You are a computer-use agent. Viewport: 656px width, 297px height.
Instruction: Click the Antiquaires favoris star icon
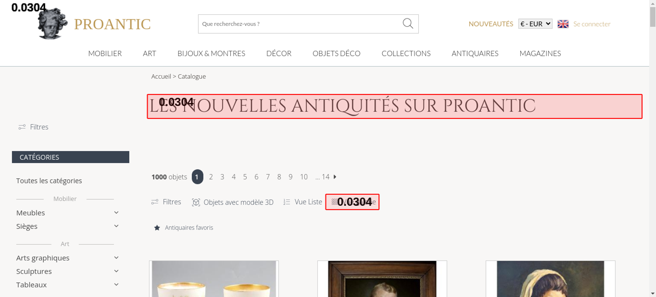click(157, 228)
